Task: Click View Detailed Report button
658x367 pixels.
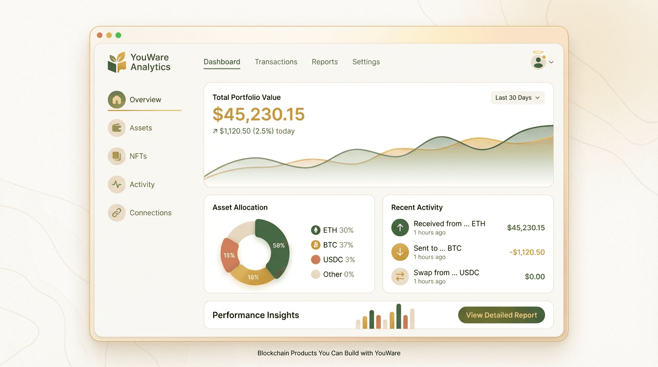Action: (502, 315)
